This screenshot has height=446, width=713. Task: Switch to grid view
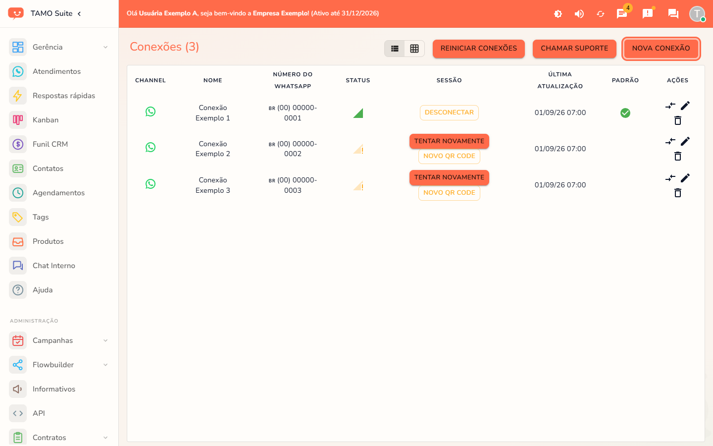pos(414,49)
